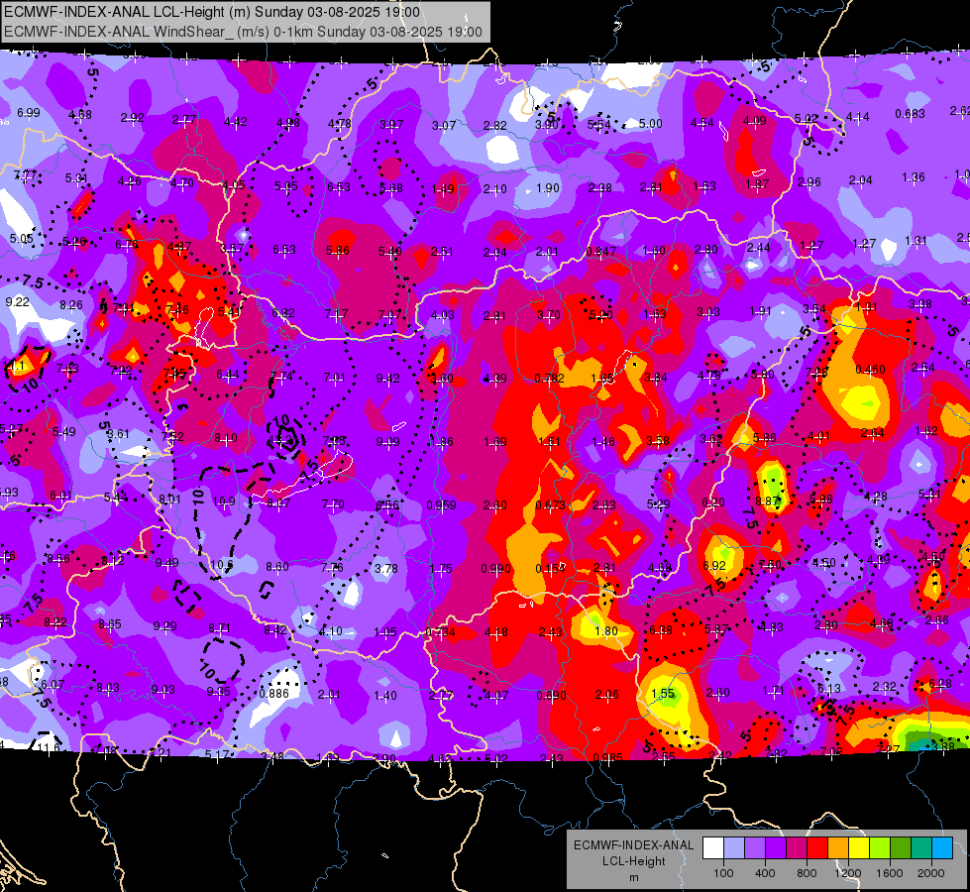Click the WindShear_ (m/s) 0-1km title line
The width and height of the screenshot is (970, 892).
(x=243, y=32)
